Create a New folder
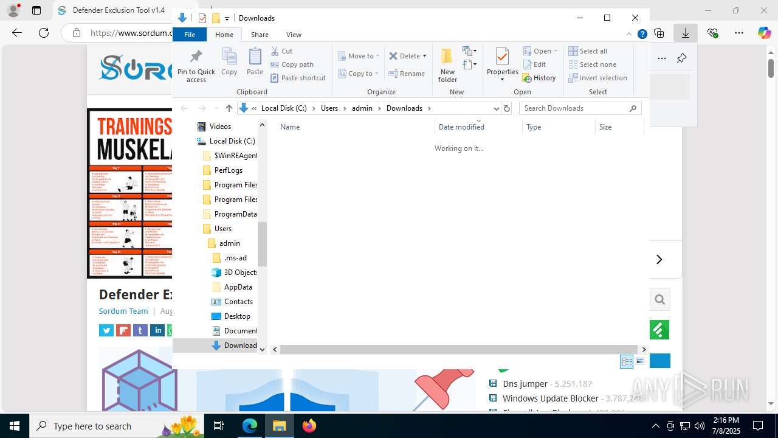Viewport: 778px width, 438px height. [447, 65]
